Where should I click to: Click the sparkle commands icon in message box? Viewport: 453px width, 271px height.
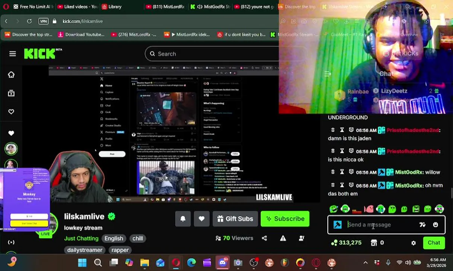(x=422, y=225)
